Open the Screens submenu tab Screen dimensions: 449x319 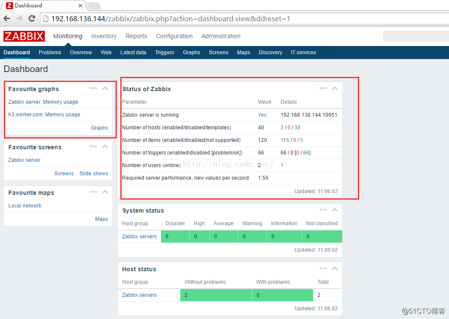218,53
